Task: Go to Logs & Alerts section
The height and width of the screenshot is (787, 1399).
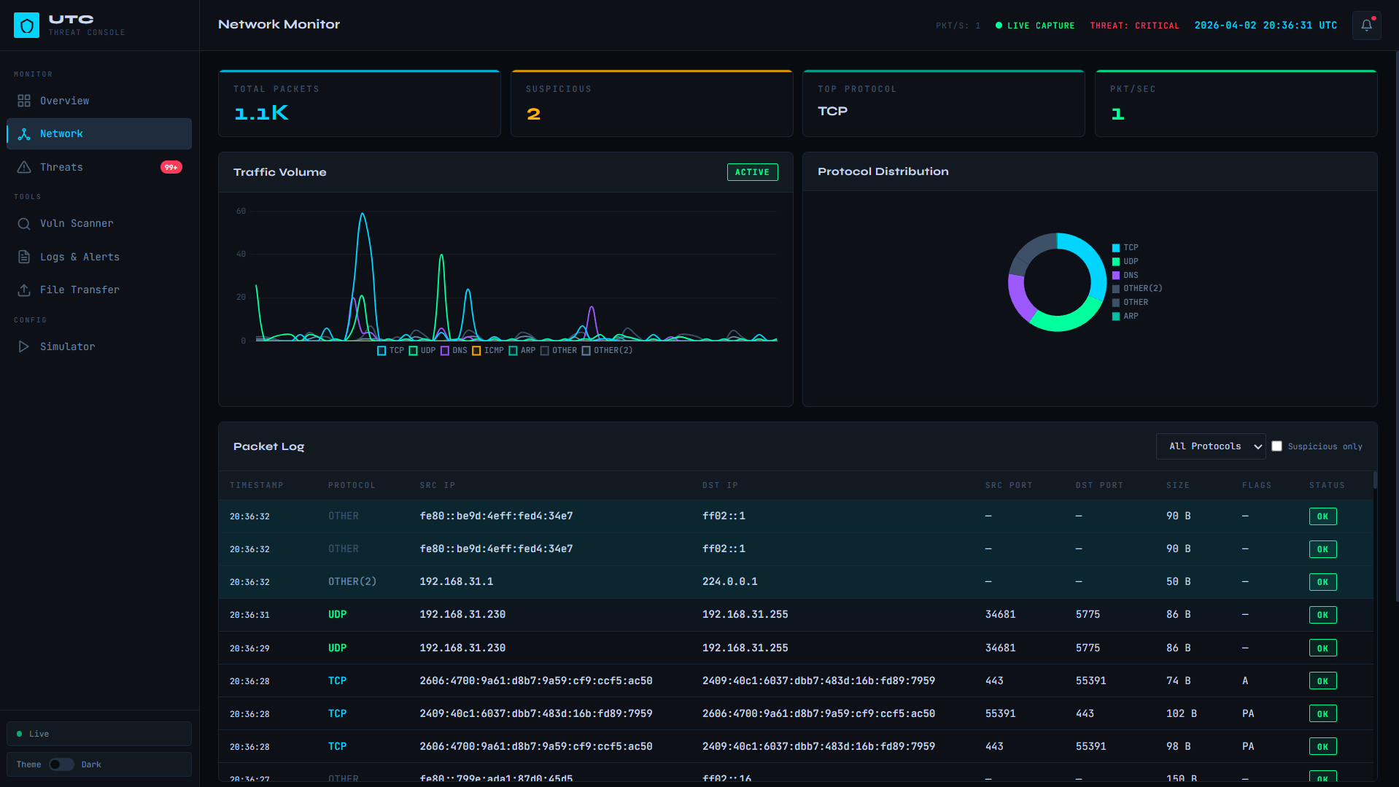Action: [80, 257]
